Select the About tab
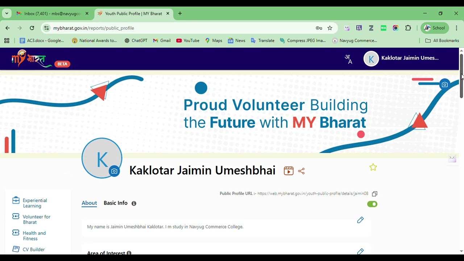 (x=89, y=203)
